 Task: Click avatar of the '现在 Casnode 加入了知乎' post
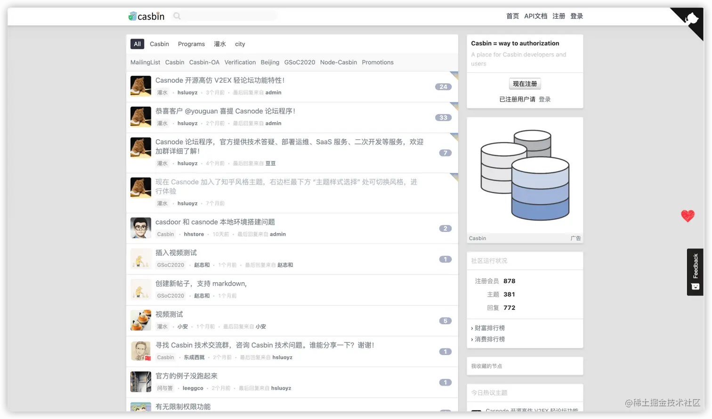coord(141,188)
